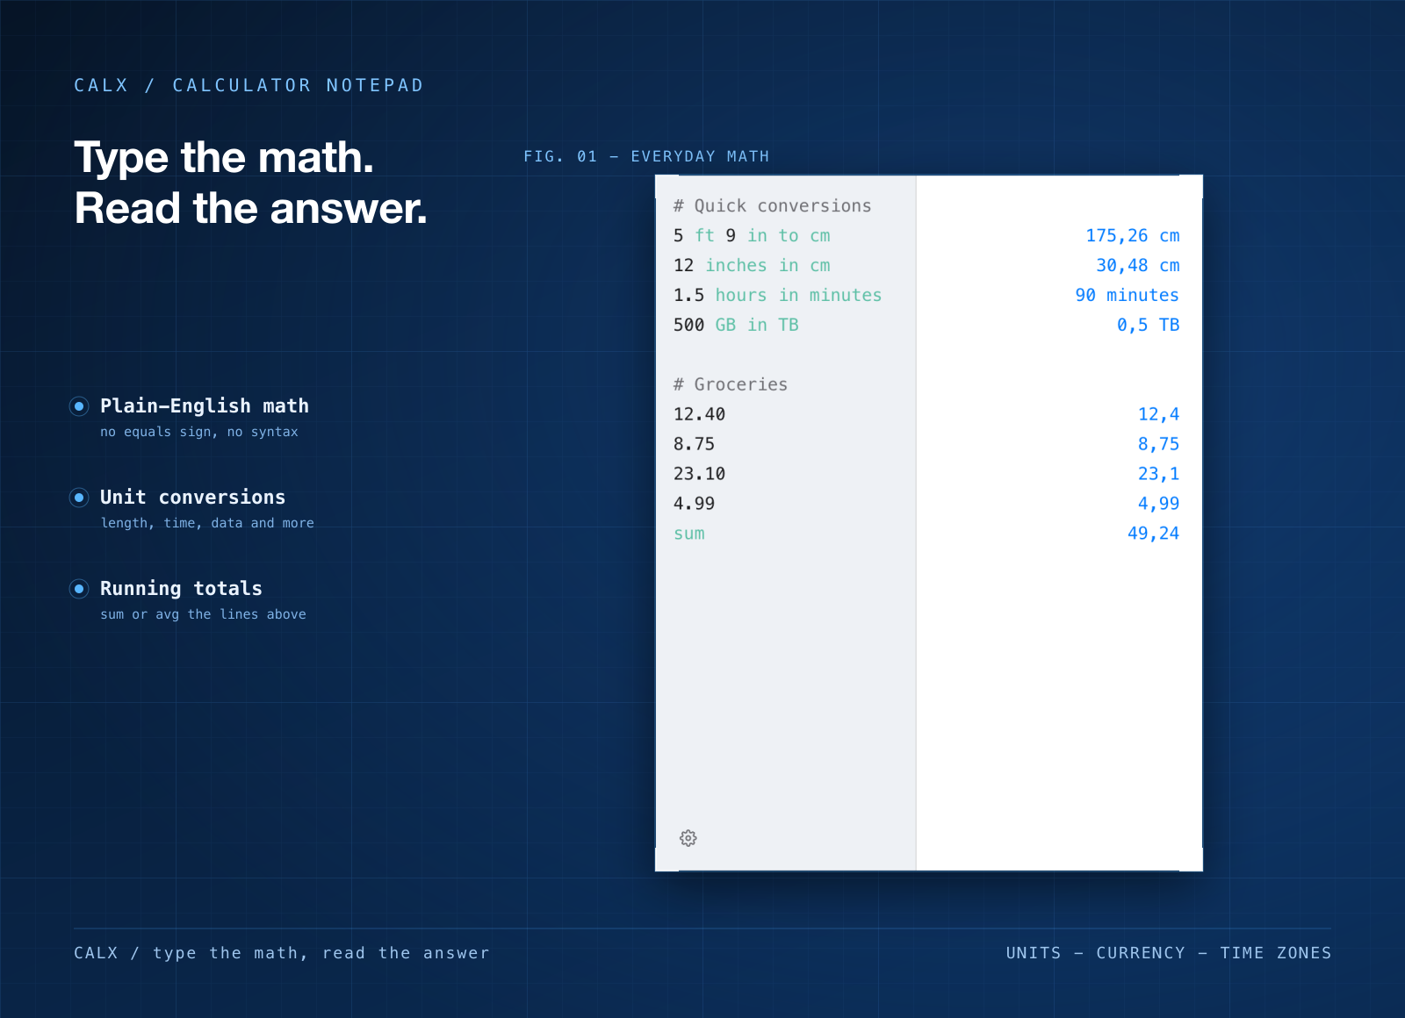Click the 'Unit conversions' feature title
Viewport: 1405px width, 1018px height.
click(x=193, y=497)
